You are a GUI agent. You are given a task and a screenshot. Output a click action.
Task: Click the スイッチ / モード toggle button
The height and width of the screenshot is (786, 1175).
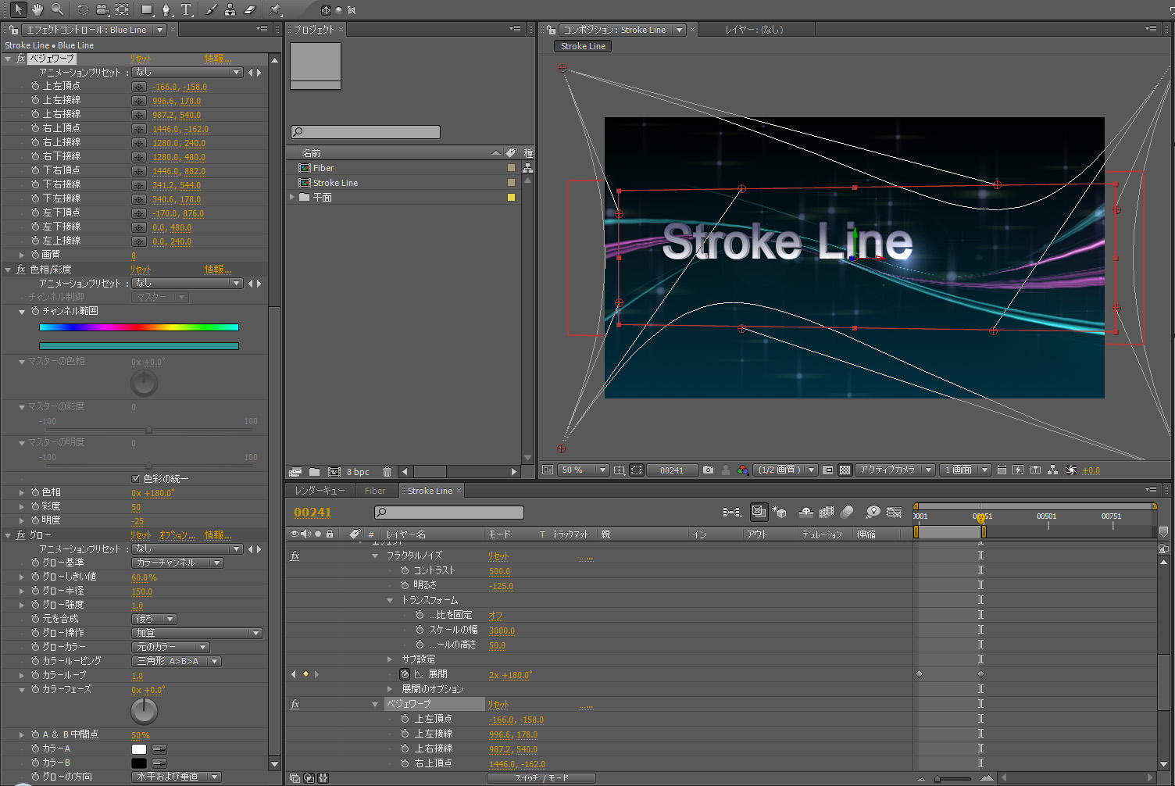pos(541,778)
